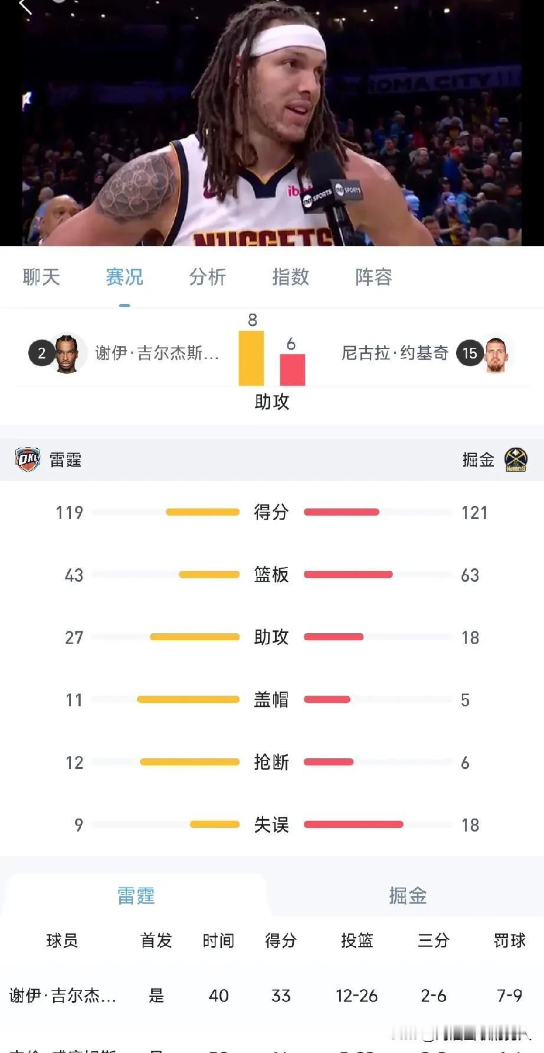Viewport: 544px width, 1053px height.
Task: Tap the Nuggets team logo
Action: [x=516, y=459]
